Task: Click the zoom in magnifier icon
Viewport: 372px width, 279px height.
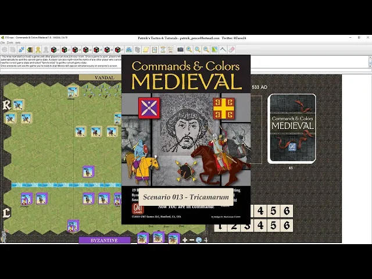Action: point(189,49)
